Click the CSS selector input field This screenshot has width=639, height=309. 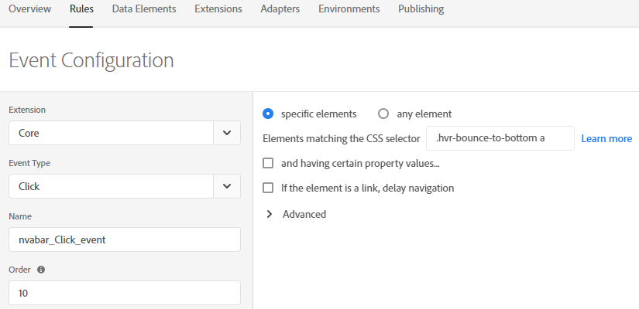pyautogui.click(x=500, y=138)
